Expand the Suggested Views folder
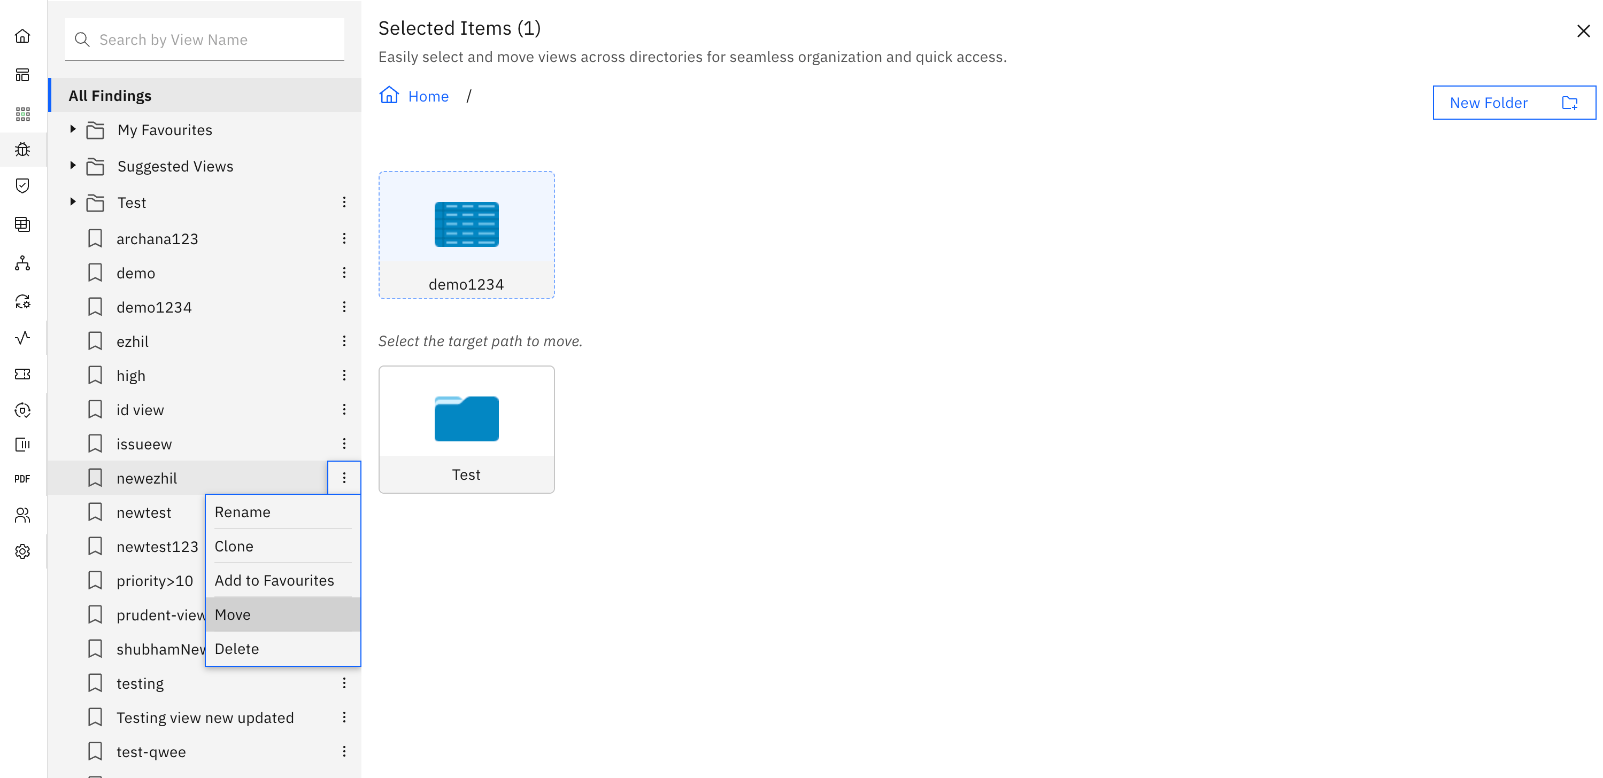The image size is (1603, 778). tap(73, 166)
